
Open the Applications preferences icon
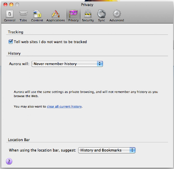click(x=56, y=14)
